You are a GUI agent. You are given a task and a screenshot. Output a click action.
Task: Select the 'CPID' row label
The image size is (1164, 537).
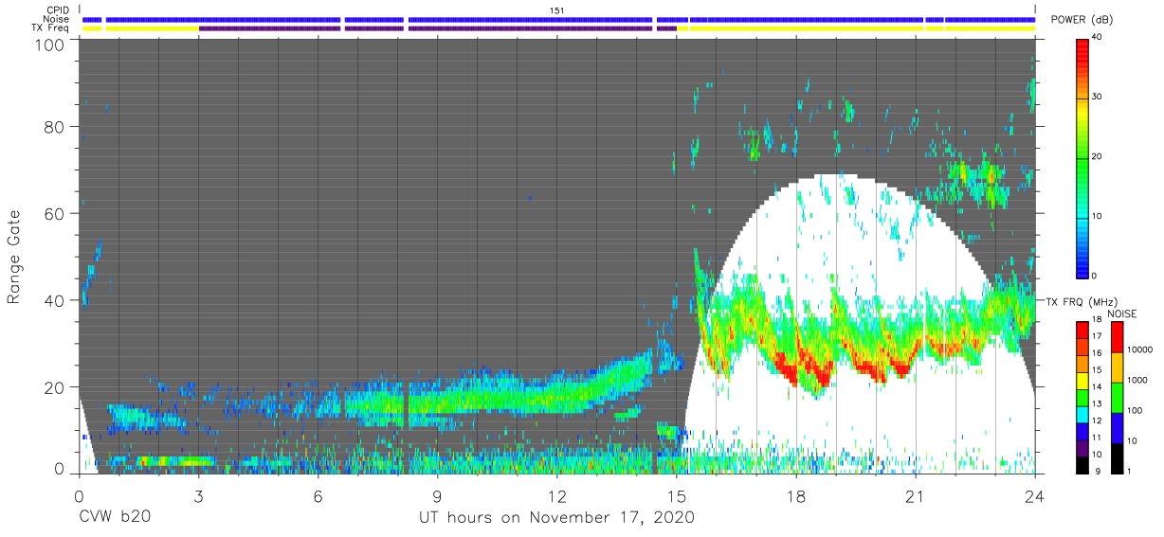tap(60, 10)
